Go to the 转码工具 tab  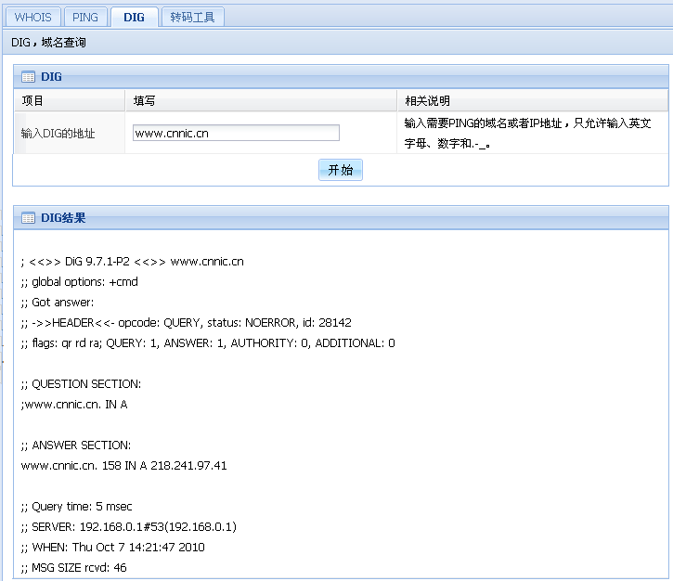pyautogui.click(x=192, y=18)
